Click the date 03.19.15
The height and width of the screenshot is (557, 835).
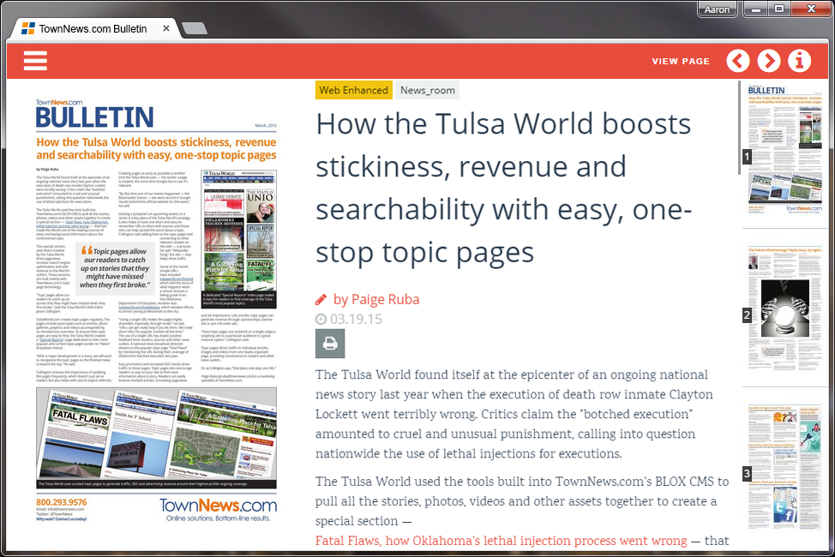(x=357, y=319)
